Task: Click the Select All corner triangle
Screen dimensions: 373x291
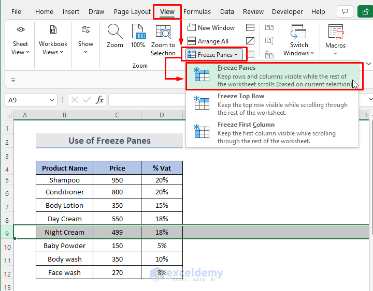Action: [x=9, y=115]
